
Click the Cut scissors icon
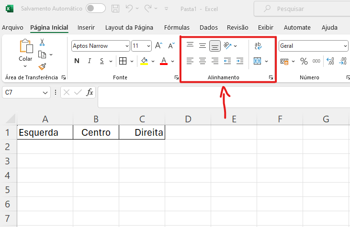42,42
